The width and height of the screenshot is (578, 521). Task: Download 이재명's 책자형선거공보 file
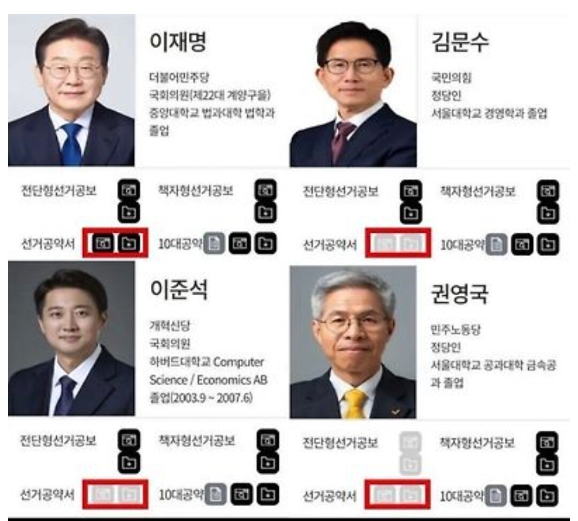(265, 212)
